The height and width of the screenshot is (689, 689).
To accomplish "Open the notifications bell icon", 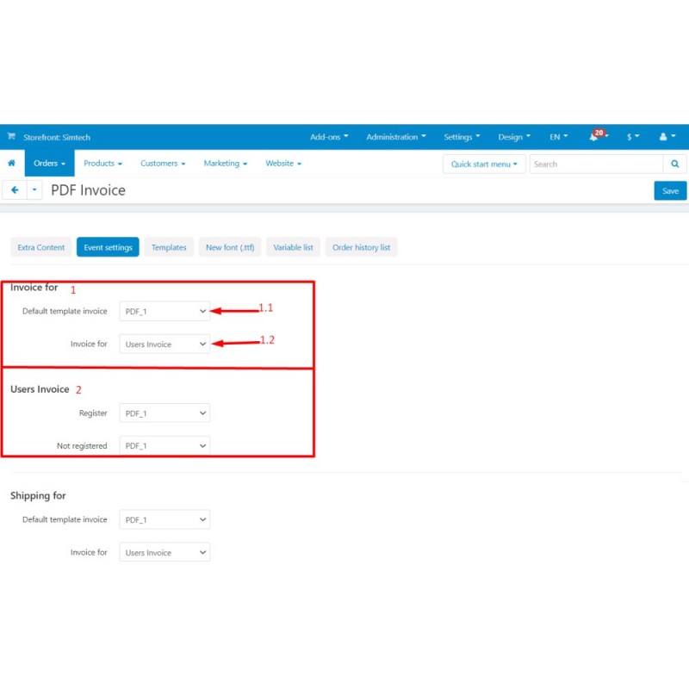I will coord(594,137).
